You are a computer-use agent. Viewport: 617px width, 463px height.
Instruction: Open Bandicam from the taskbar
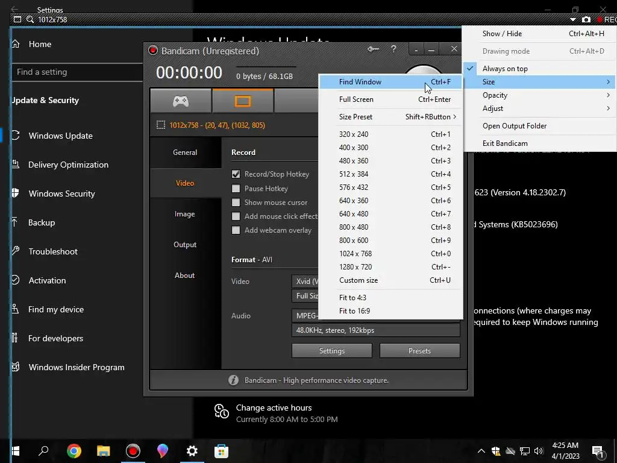(133, 451)
